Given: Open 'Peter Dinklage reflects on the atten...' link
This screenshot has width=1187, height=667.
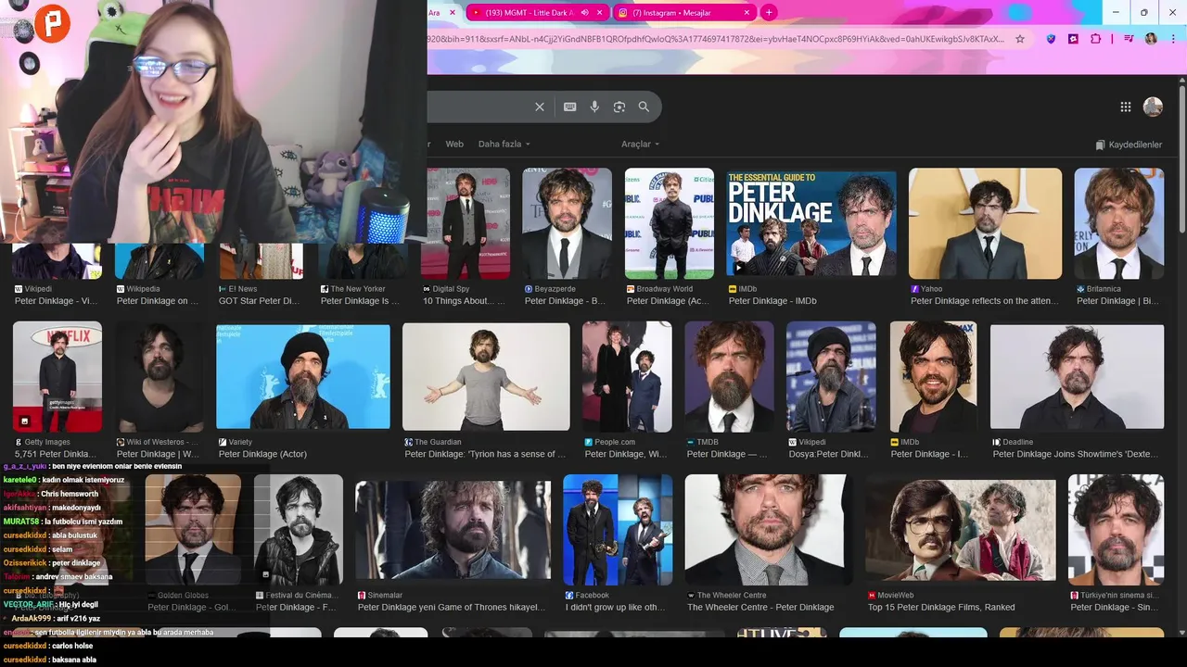Looking at the screenshot, I should (986, 301).
